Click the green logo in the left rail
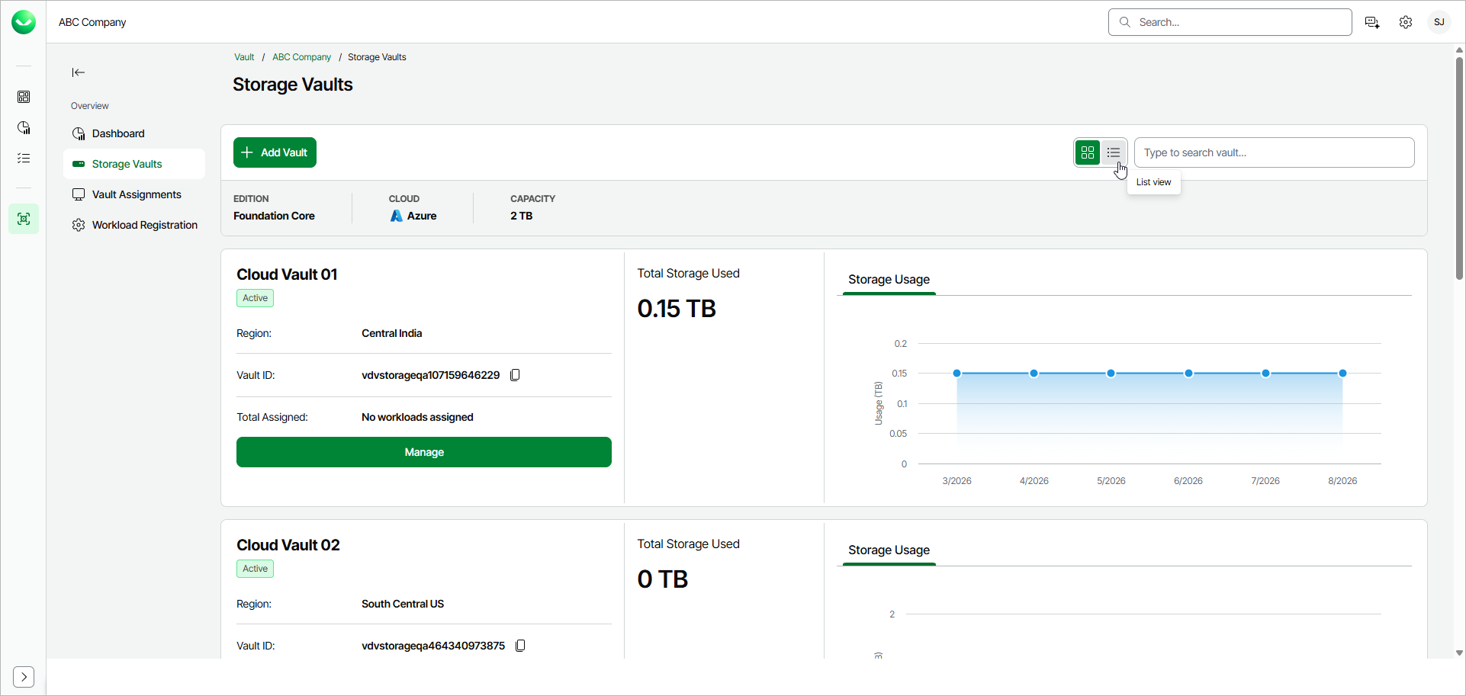 point(24,22)
